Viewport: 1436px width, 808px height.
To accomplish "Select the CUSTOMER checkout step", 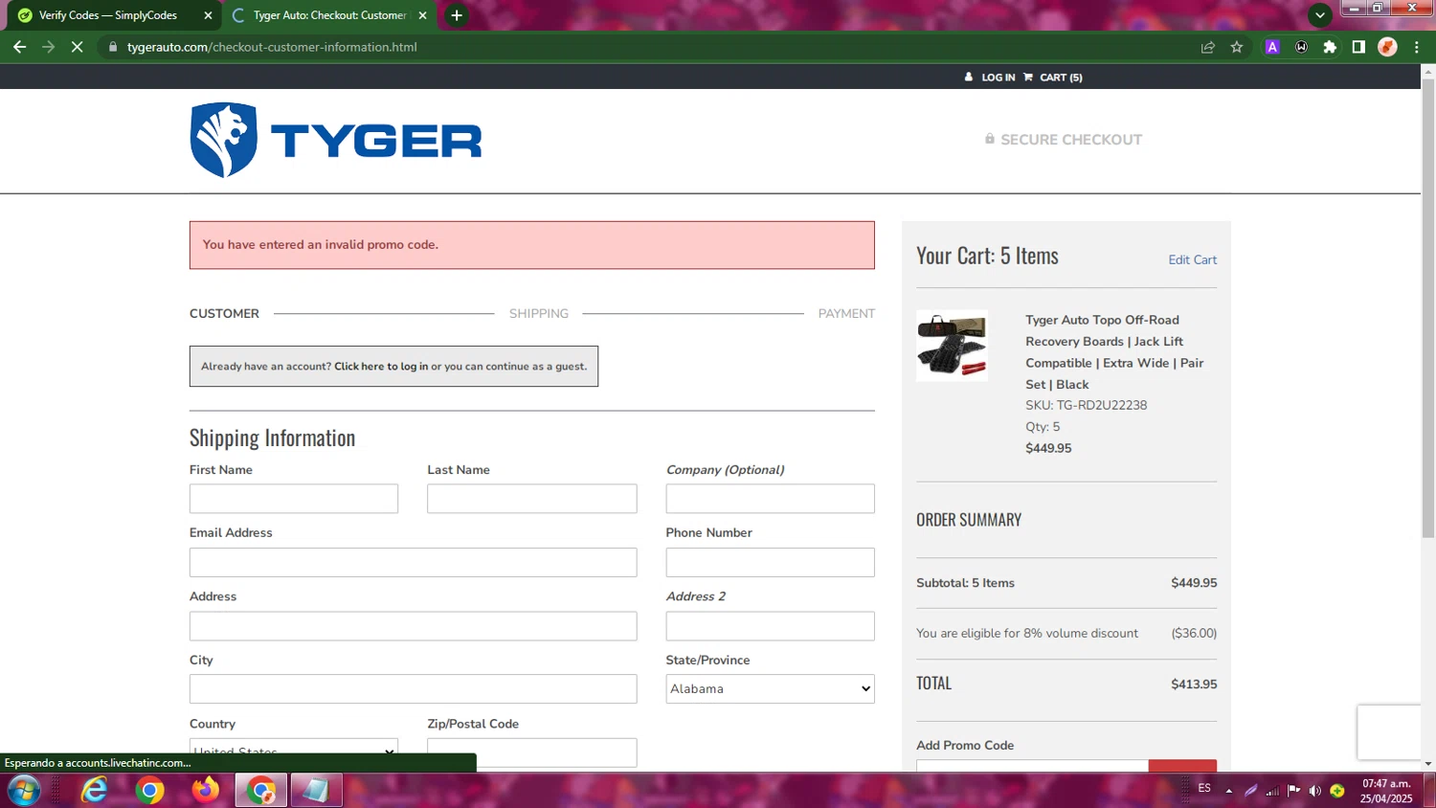I will click(224, 314).
